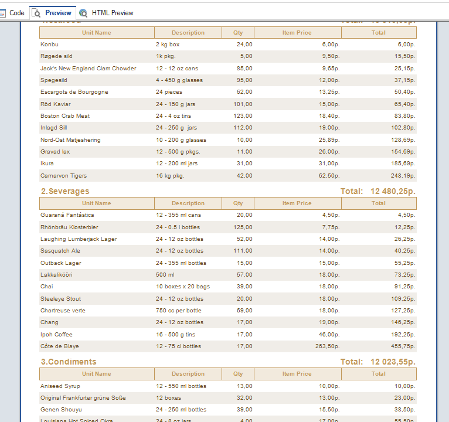The height and width of the screenshot is (422, 449).
Task: Click description 16 kg pkg.
Action: [x=170, y=176]
